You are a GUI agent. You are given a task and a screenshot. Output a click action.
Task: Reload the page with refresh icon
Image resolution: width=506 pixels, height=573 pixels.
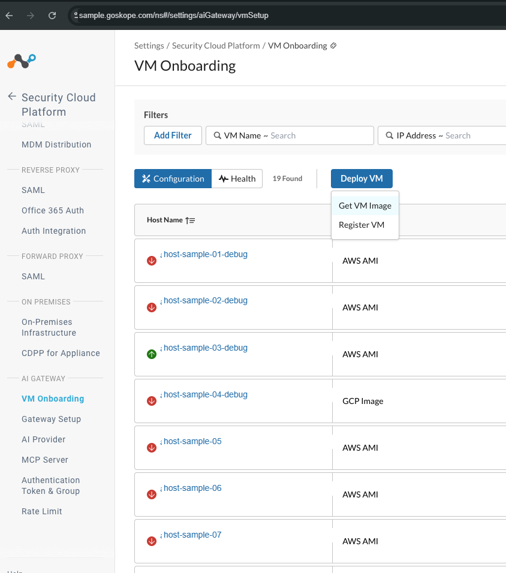[52, 16]
